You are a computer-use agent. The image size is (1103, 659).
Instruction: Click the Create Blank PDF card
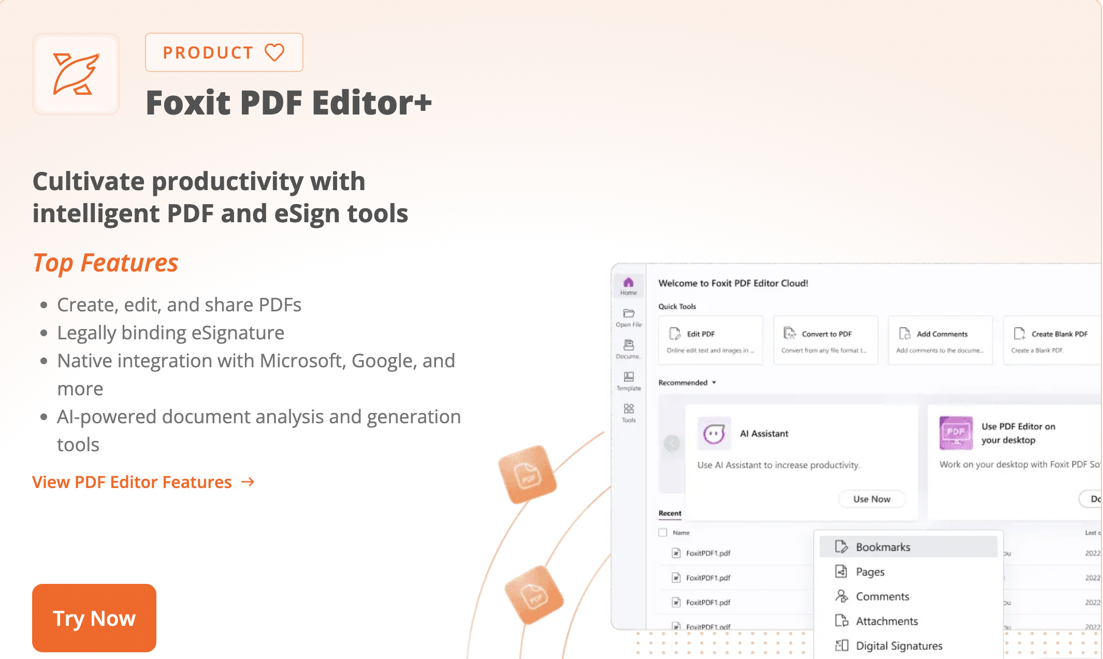tap(1053, 340)
